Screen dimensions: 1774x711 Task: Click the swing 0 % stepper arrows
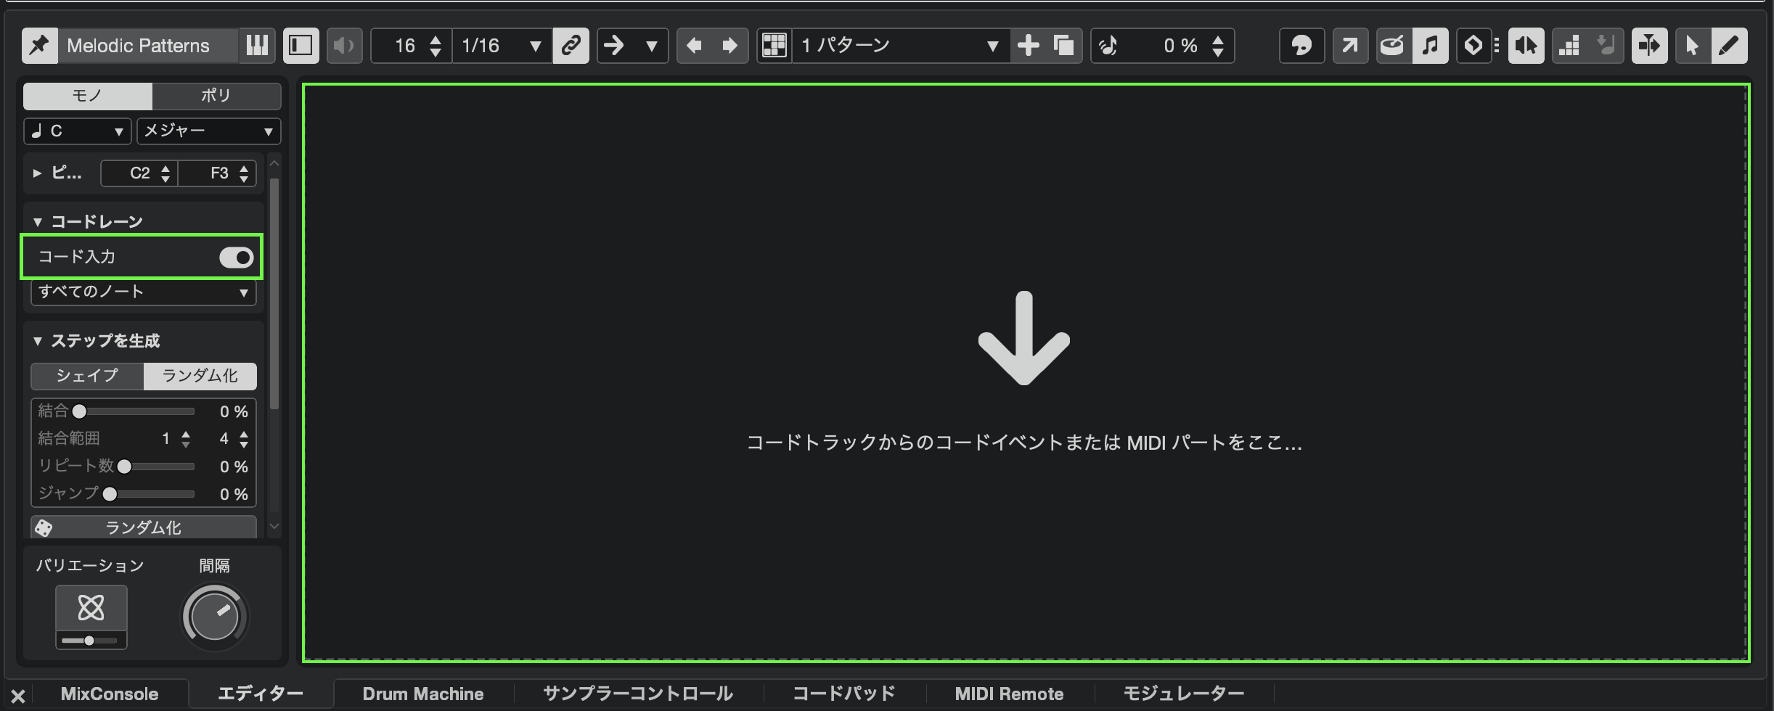tap(1218, 46)
